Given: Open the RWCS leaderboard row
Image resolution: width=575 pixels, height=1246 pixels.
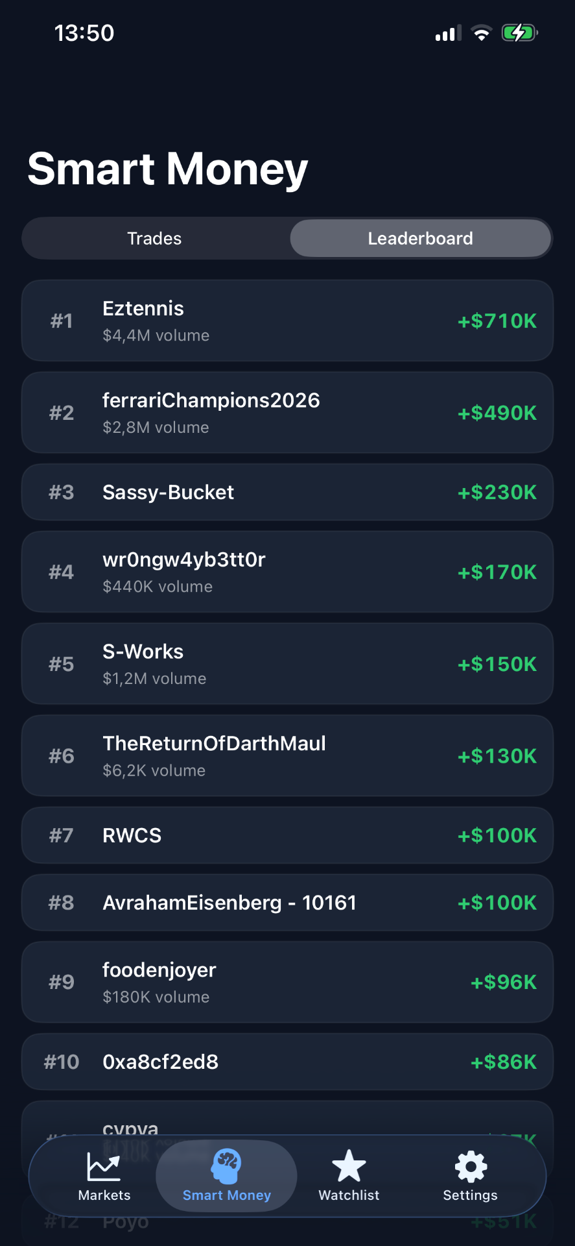Looking at the screenshot, I should [x=287, y=835].
